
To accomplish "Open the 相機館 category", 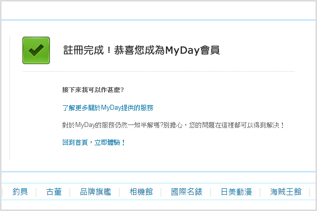I will [x=141, y=192].
